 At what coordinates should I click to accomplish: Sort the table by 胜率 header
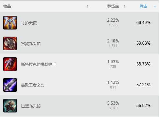(x=143, y=6)
